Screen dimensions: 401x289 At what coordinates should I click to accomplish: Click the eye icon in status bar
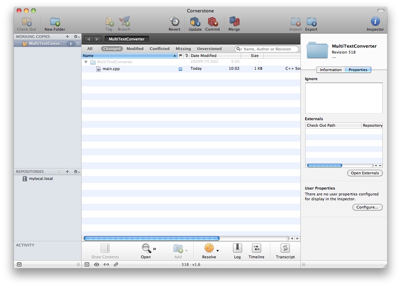pyautogui.click(x=96, y=264)
